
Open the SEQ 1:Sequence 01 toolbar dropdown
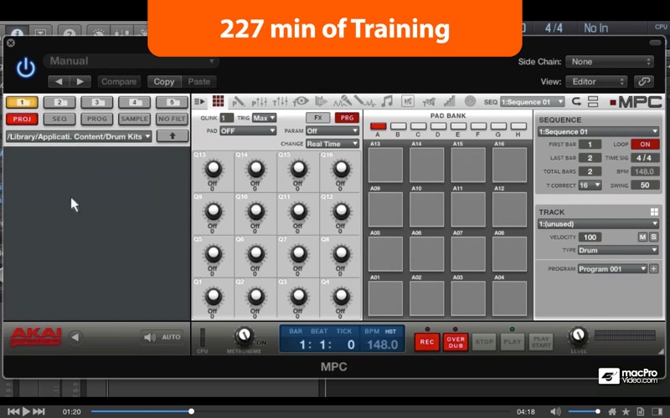pos(532,102)
